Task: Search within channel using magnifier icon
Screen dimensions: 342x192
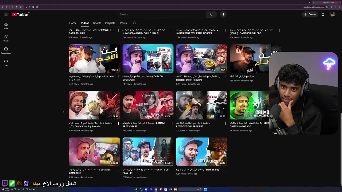Action: pos(135,23)
